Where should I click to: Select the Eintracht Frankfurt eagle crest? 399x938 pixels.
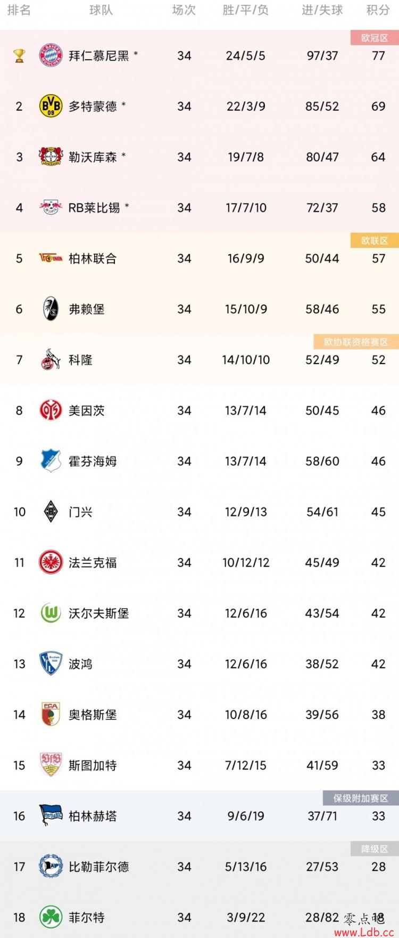pos(51,563)
